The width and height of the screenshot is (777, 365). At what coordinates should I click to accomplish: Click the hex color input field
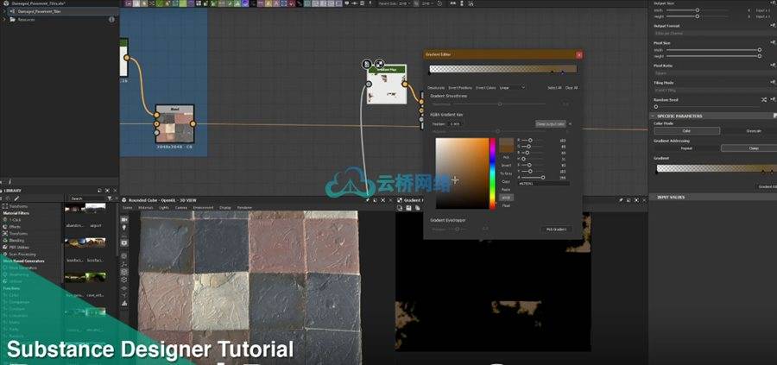click(x=544, y=183)
